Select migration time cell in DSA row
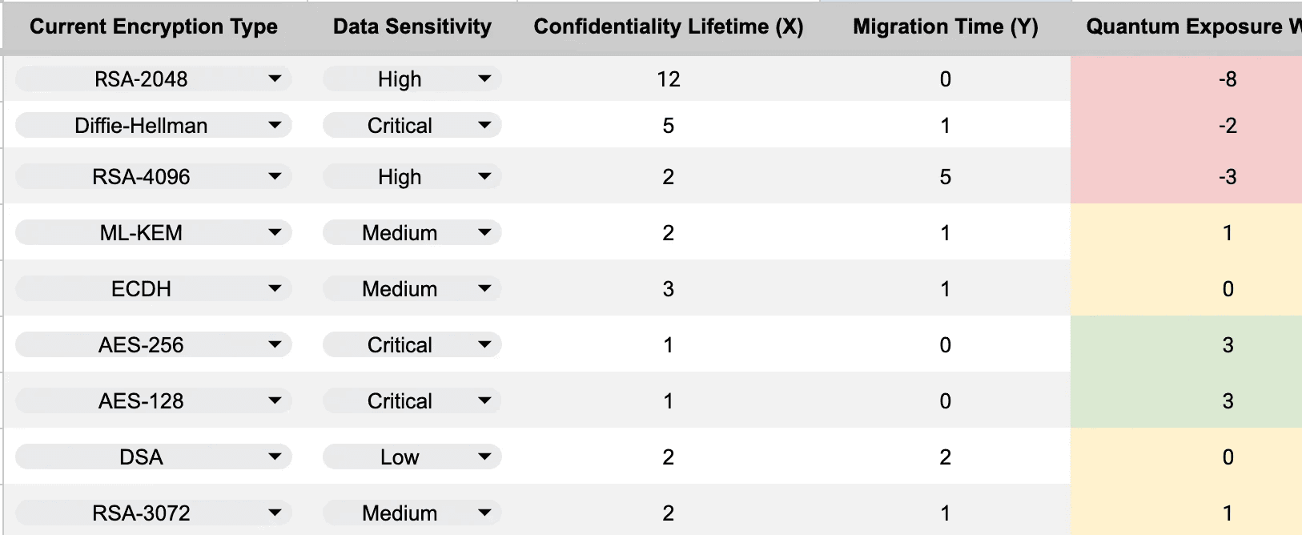Screen dimensions: 1302x535 tap(946, 457)
